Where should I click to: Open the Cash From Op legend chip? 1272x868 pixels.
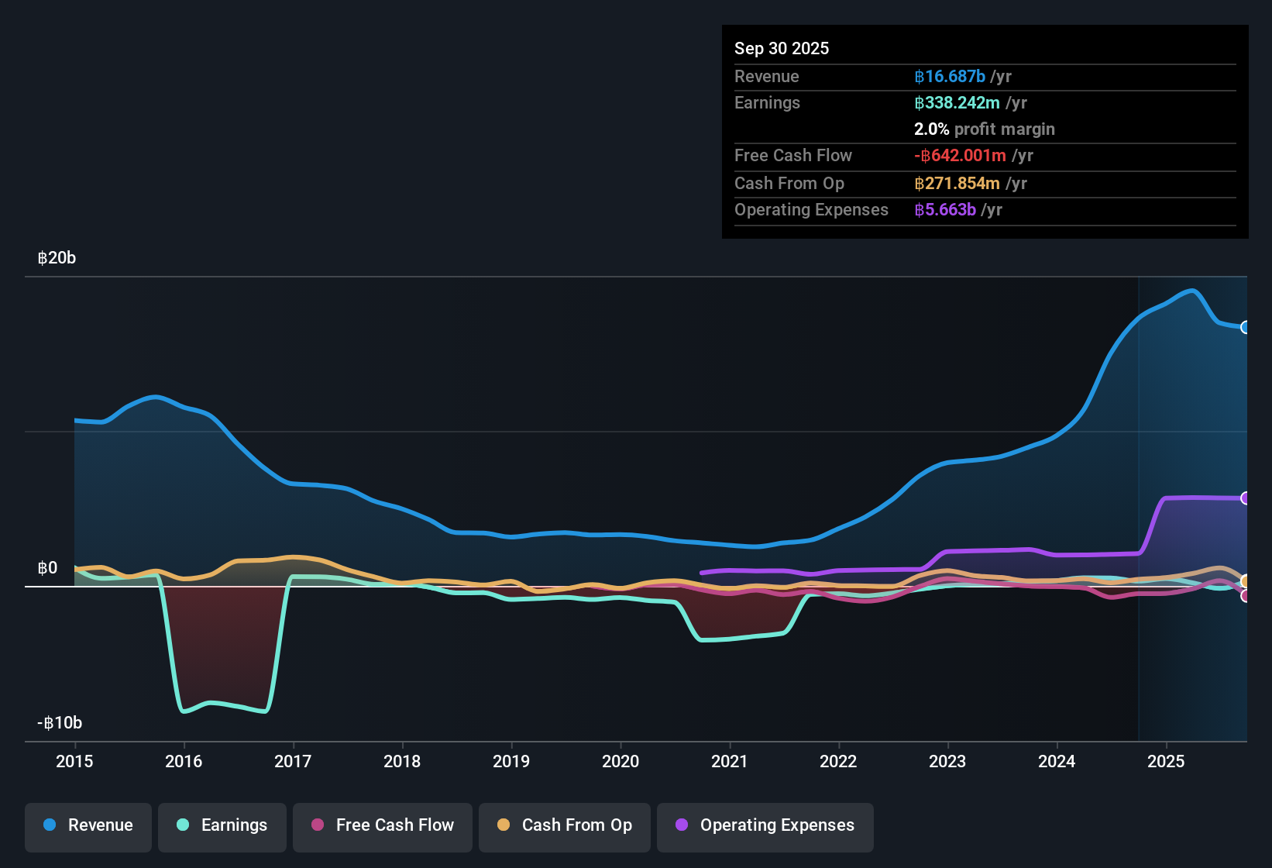click(564, 826)
